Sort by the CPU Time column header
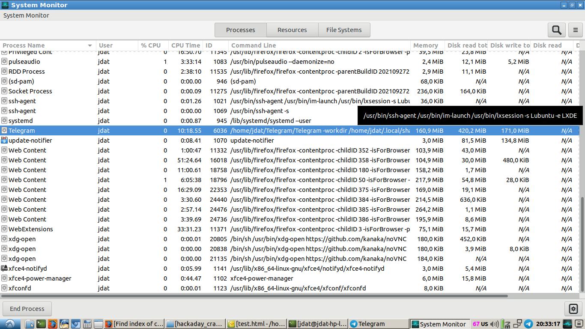 coord(185,45)
